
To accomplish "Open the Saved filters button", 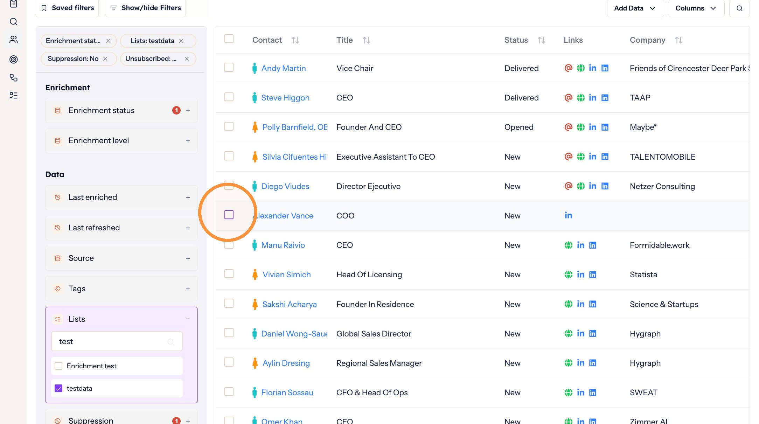I will [67, 8].
